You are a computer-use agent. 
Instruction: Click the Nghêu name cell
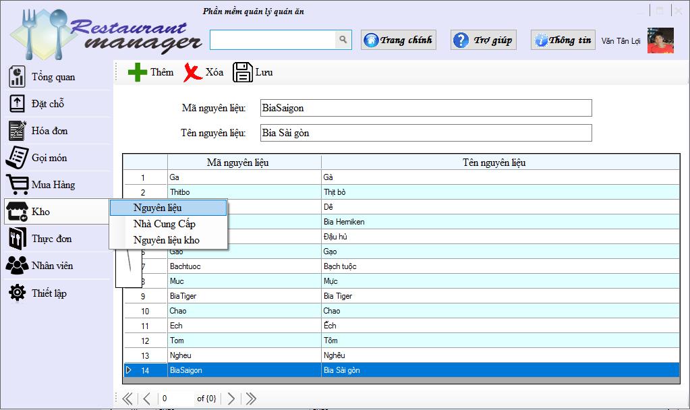click(500, 355)
